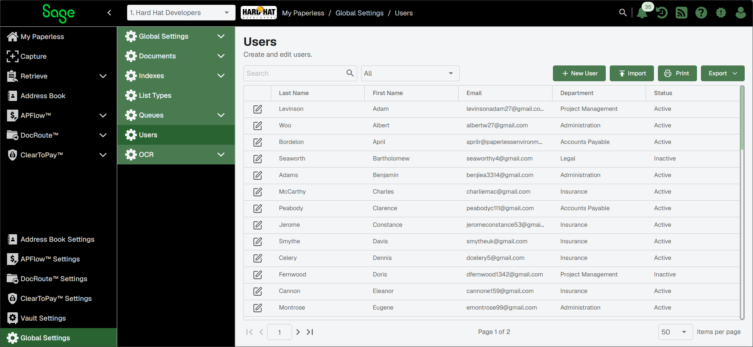Click the search magnifier in the top bar
The image size is (753, 347).
coord(623,13)
